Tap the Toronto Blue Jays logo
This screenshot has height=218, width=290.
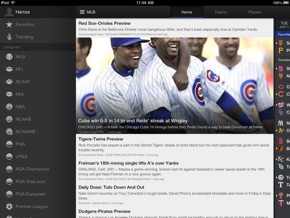click(x=281, y=177)
